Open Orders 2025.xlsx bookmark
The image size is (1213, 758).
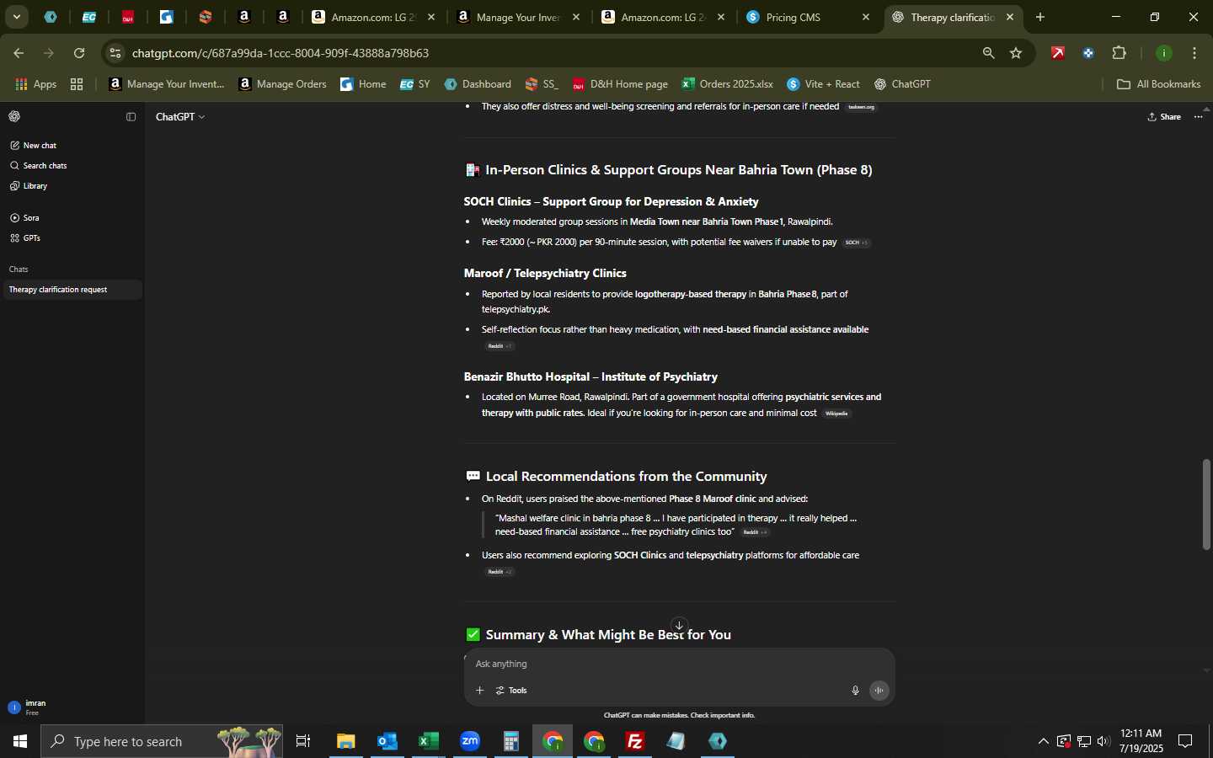click(728, 84)
